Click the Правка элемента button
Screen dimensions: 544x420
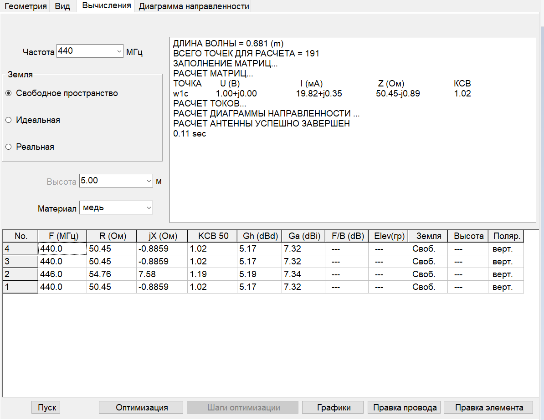(489, 408)
